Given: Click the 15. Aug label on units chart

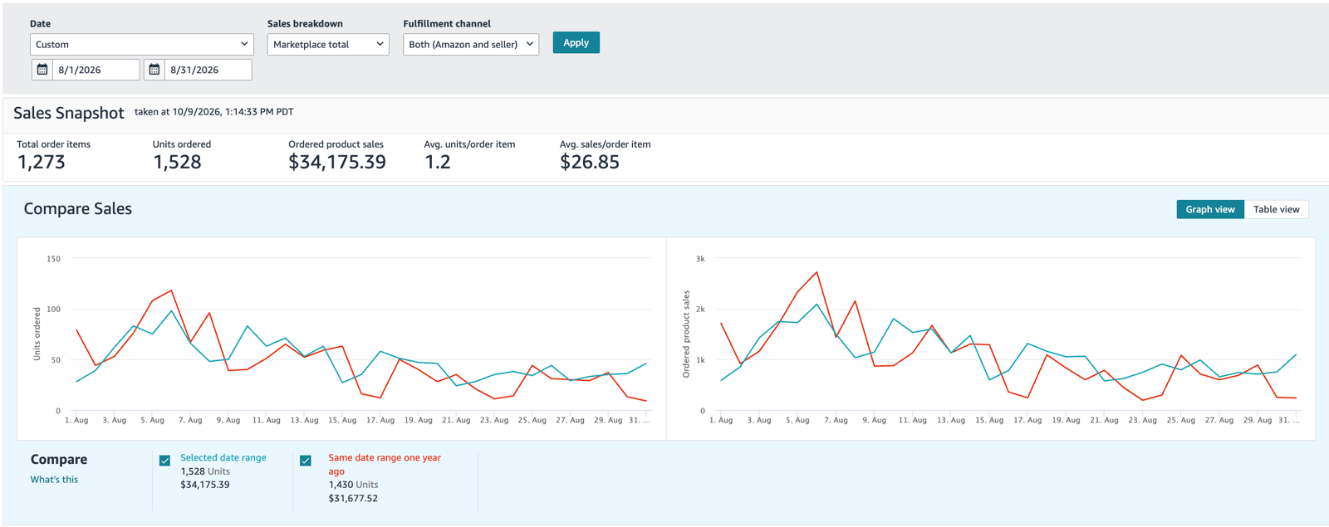Looking at the screenshot, I should (342, 420).
